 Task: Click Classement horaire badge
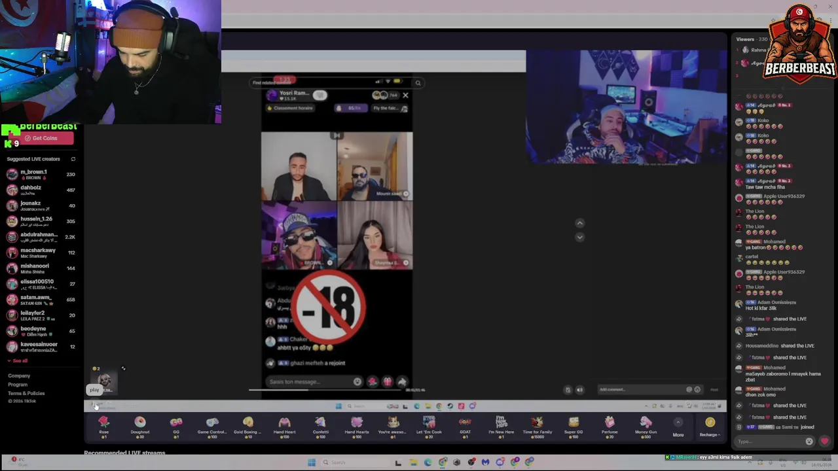click(290, 108)
